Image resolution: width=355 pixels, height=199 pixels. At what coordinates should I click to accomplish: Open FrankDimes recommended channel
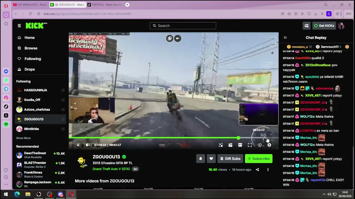click(40, 174)
